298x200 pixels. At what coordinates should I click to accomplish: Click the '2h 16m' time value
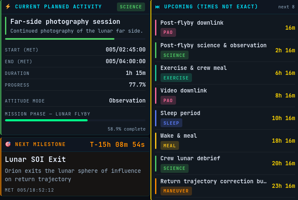point(285,51)
